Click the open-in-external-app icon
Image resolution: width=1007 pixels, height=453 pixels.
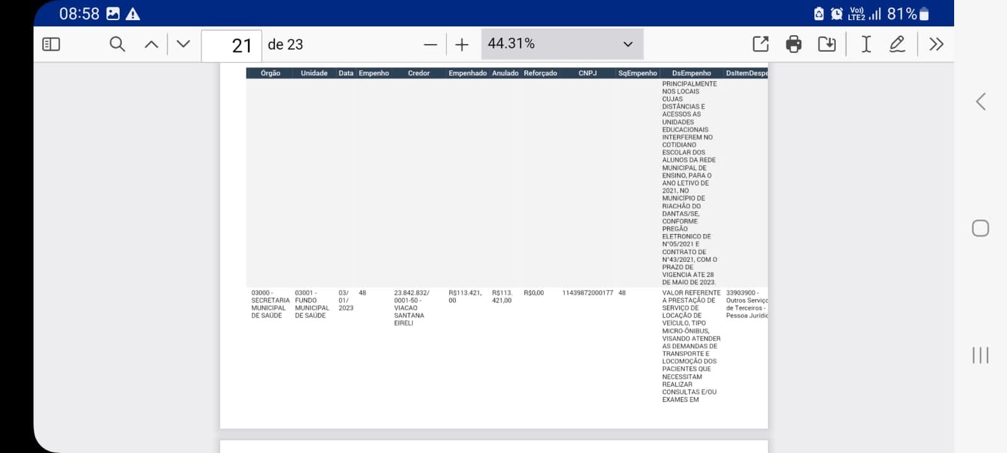[760, 44]
